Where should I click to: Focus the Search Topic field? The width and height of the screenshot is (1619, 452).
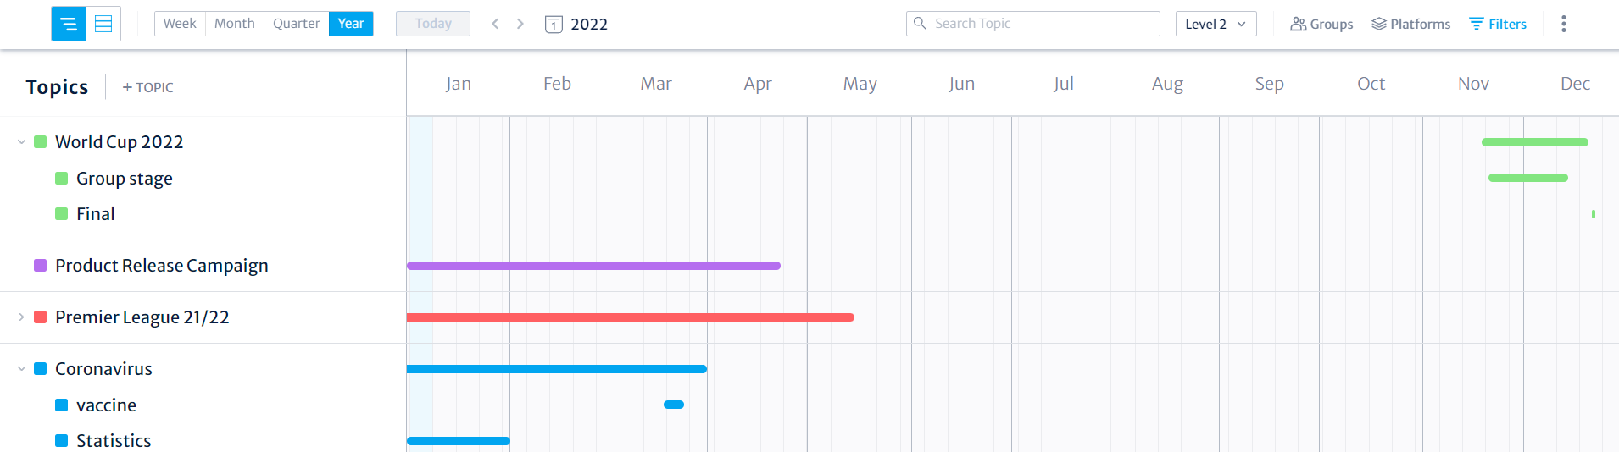click(1032, 24)
